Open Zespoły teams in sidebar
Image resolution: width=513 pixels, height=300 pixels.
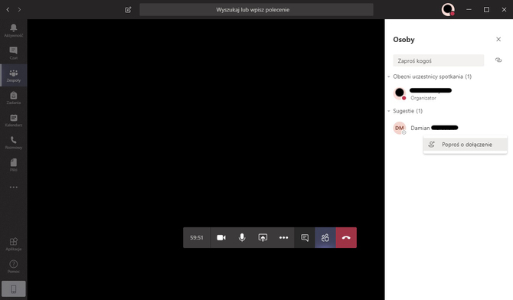pos(14,75)
